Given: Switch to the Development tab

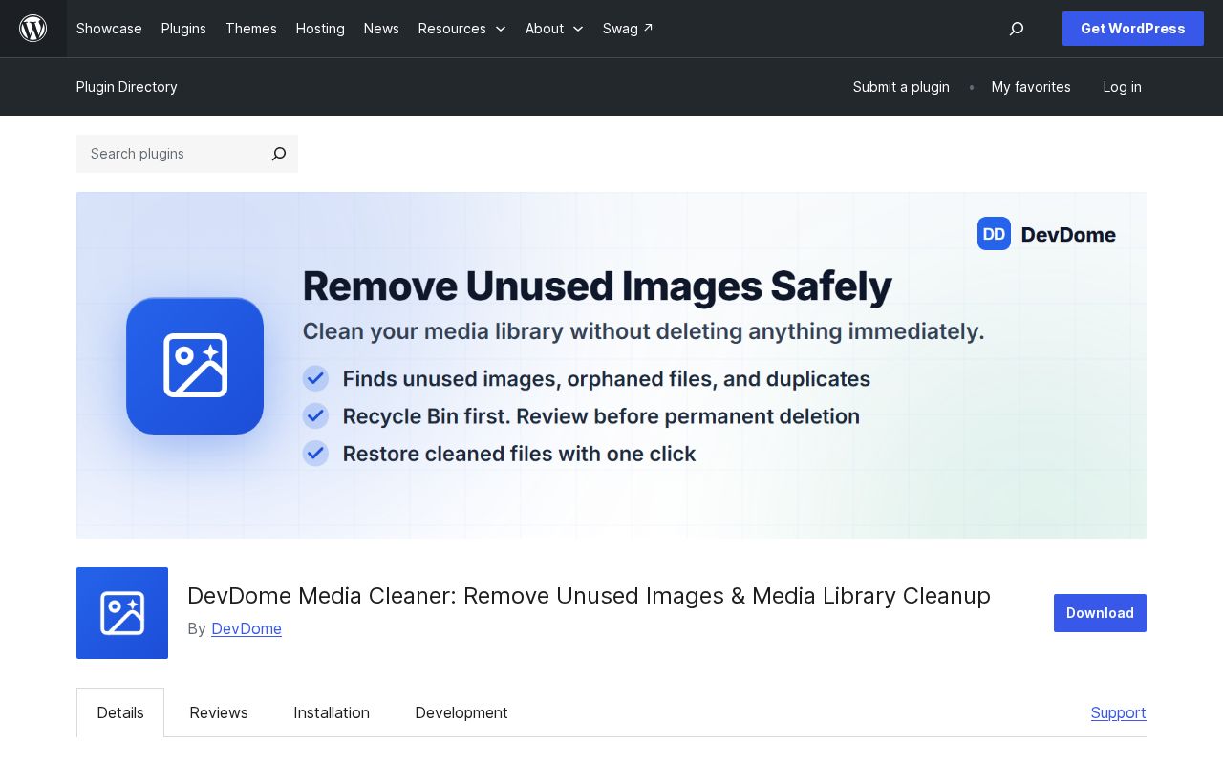Looking at the screenshot, I should pyautogui.click(x=461, y=712).
